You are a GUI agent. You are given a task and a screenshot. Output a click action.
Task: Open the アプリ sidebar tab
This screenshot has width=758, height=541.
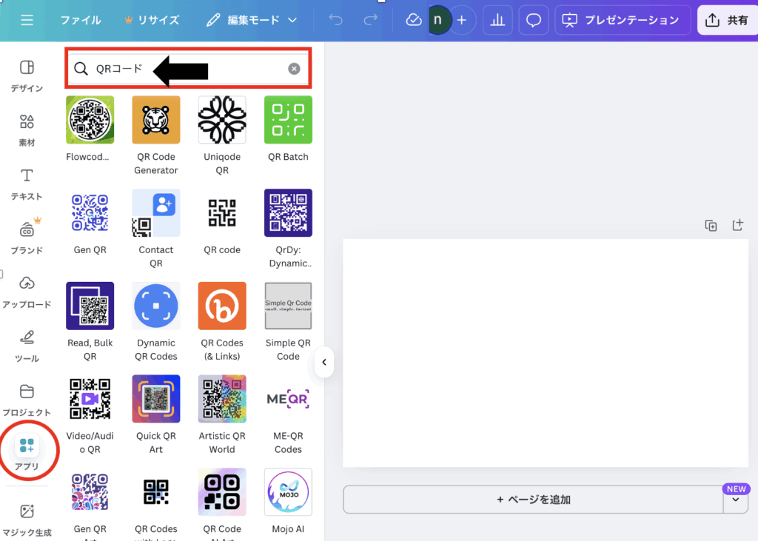pyautogui.click(x=27, y=453)
